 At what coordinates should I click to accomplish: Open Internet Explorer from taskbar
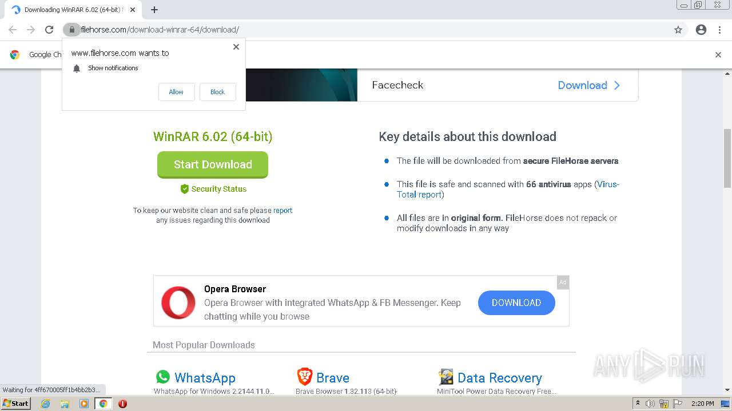pos(45,404)
